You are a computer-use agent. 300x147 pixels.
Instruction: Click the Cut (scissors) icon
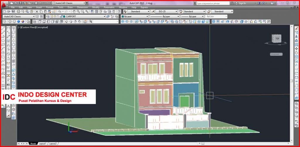click(x=37, y=11)
